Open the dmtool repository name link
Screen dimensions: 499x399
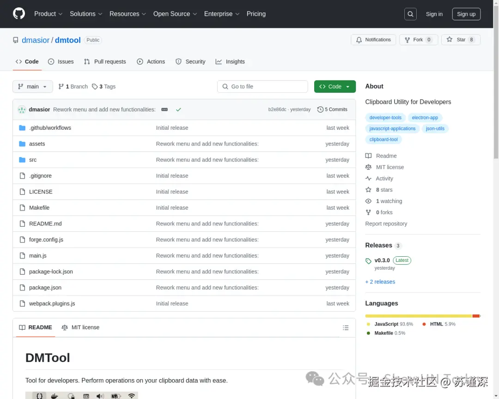pos(68,40)
